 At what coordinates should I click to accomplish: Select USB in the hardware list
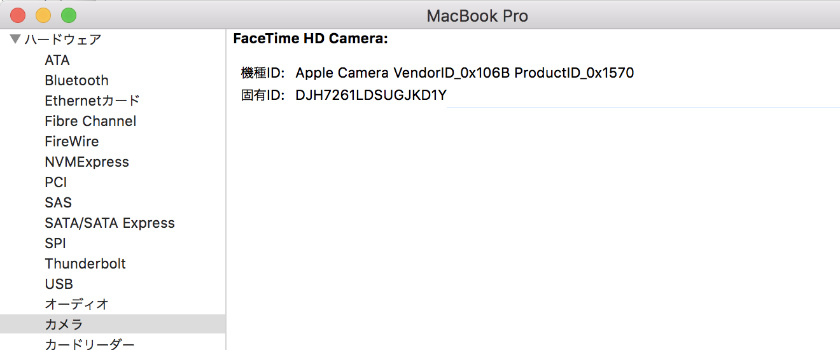tap(59, 284)
